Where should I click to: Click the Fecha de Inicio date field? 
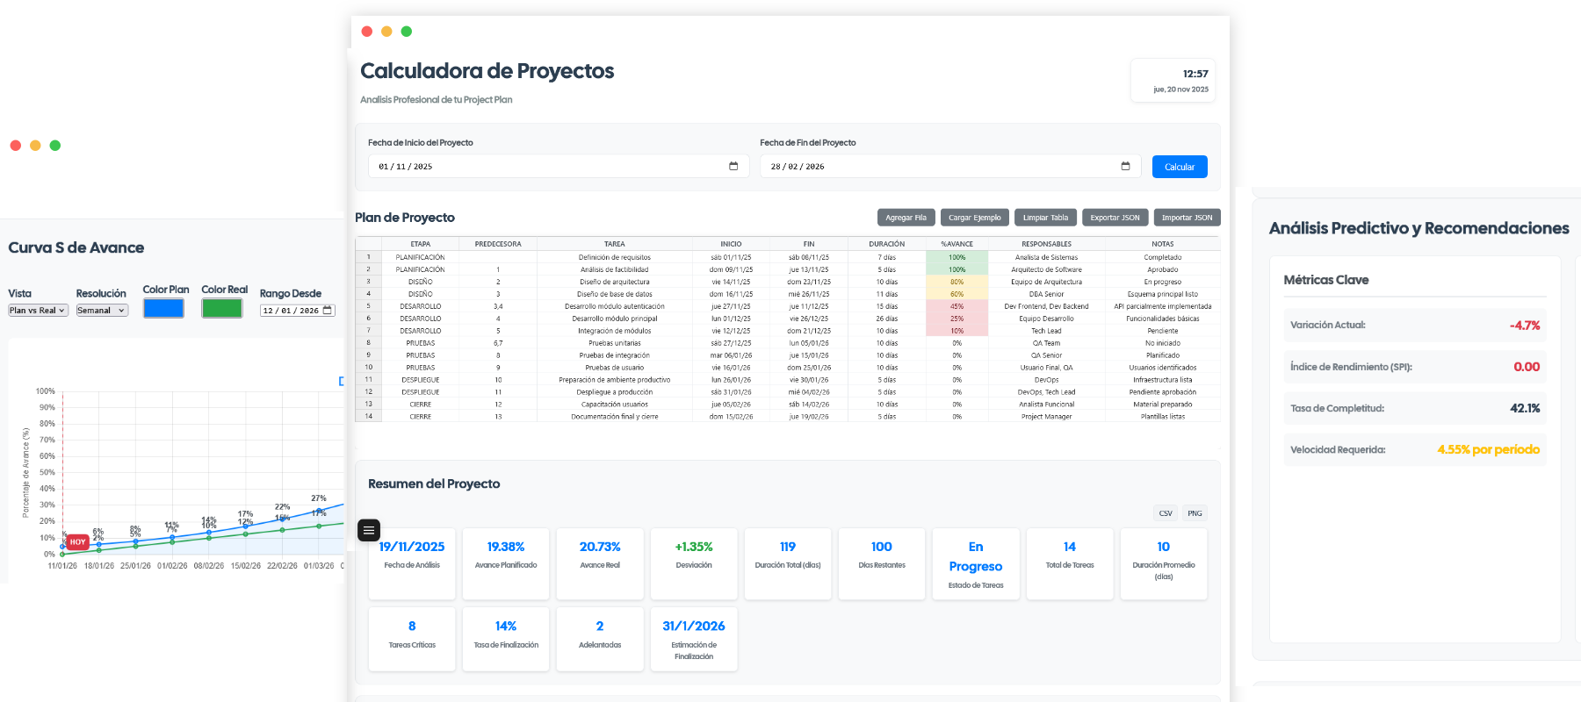pyautogui.click(x=545, y=167)
